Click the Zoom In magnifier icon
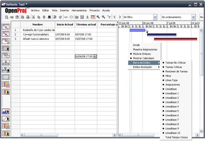Viewport: 205px width, 141px height. click(x=98, y=17)
